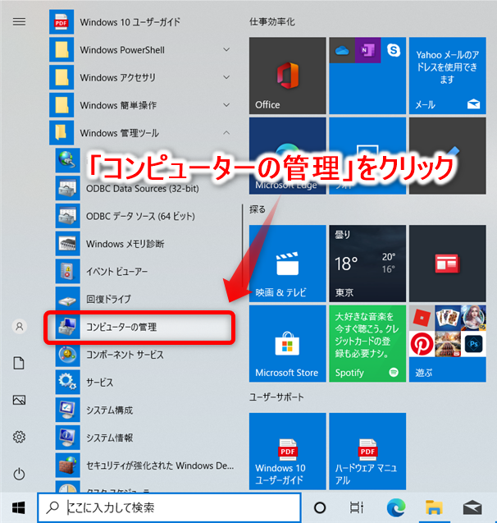Open the red news tile

(x=447, y=264)
